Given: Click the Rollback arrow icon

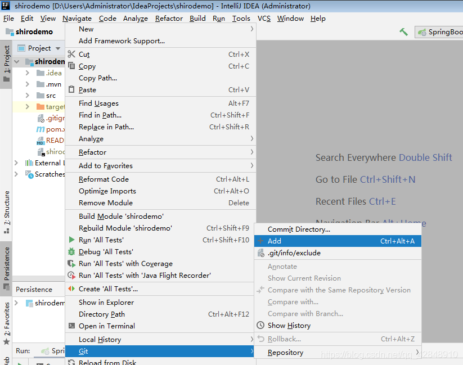Looking at the screenshot, I should tap(260, 339).
